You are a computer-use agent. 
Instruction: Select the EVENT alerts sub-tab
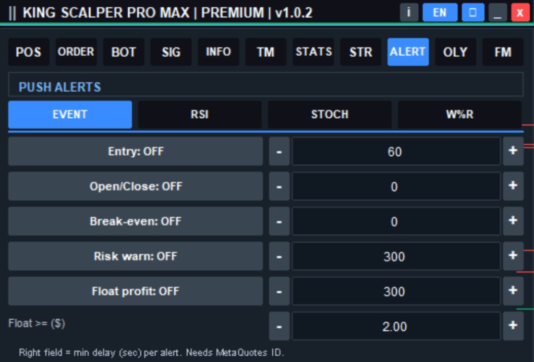point(70,115)
